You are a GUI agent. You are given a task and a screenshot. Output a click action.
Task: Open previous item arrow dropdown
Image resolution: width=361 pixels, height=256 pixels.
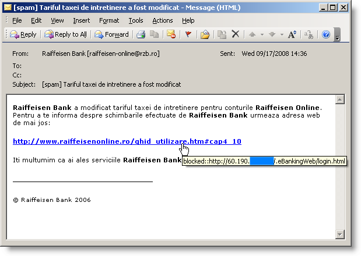coord(262,35)
